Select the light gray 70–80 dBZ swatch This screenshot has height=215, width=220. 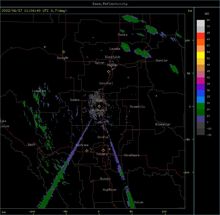pyautogui.click(x=201, y=23)
